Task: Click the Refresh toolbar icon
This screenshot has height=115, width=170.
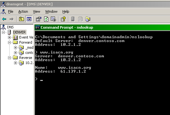Action: (46, 19)
